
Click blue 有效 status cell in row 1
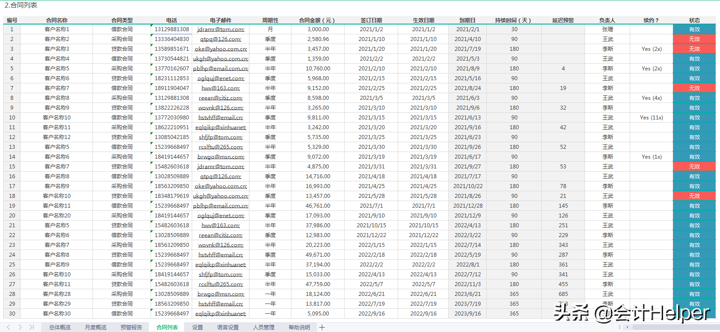[694, 29]
